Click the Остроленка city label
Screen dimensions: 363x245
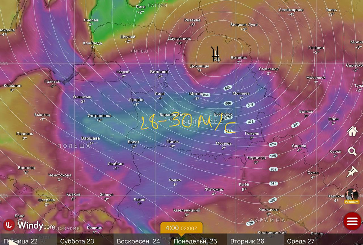pos(100,115)
